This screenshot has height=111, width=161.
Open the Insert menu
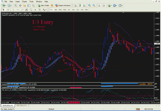(x=18, y=2)
